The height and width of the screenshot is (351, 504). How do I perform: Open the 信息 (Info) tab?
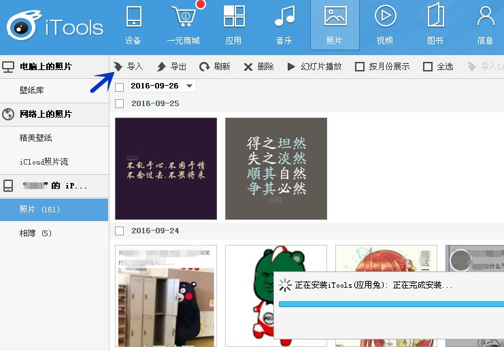tap(485, 25)
